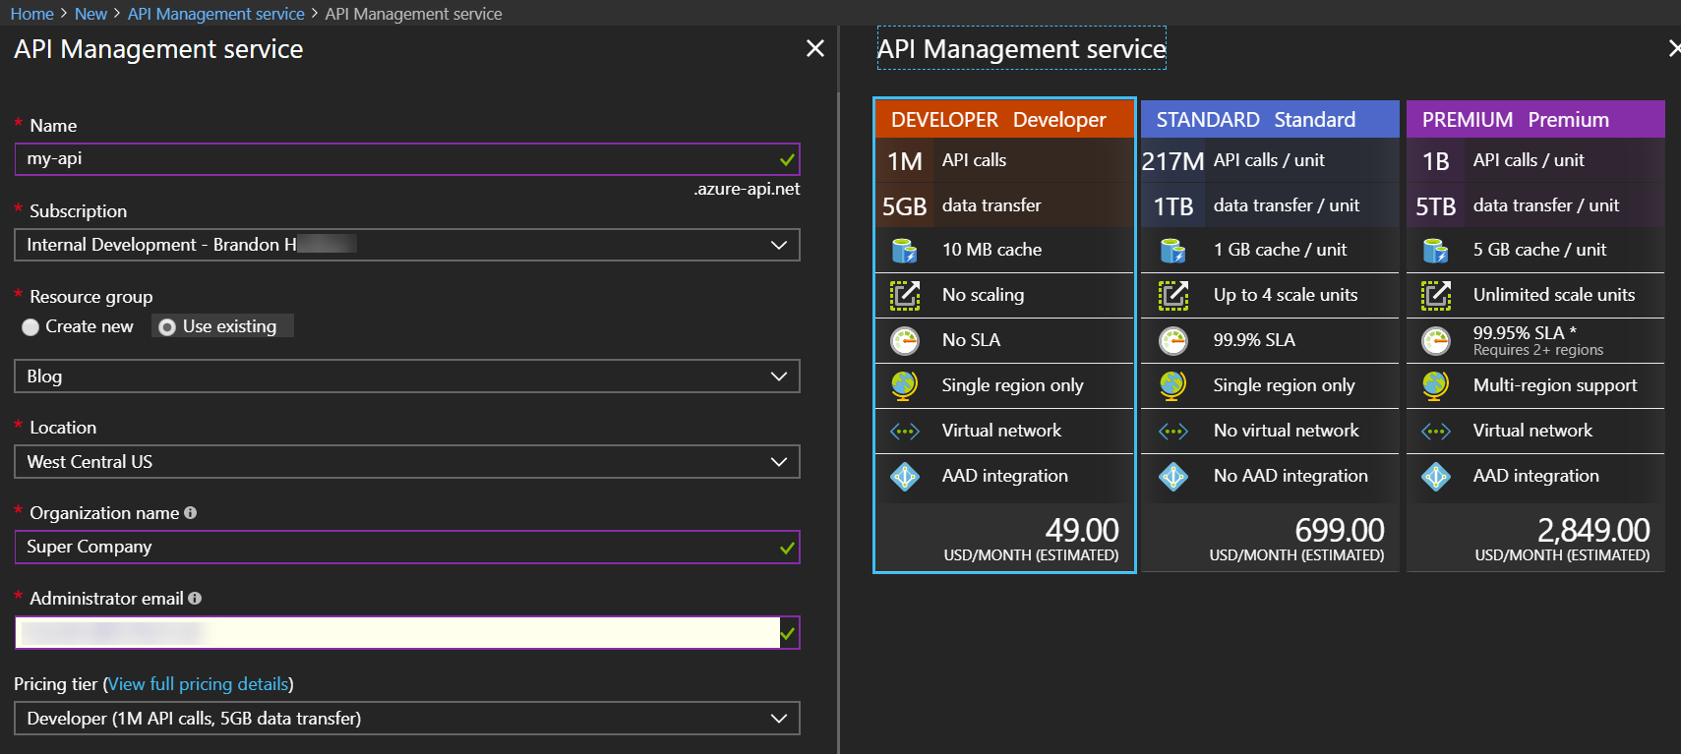The image size is (1681, 754).
Task: Select the Standard pricing tier header
Action: [1270, 119]
